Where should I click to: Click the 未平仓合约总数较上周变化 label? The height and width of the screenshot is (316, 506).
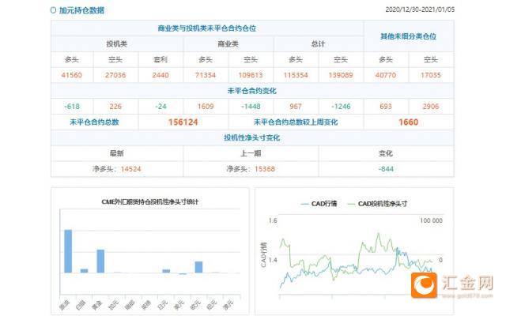pyautogui.click(x=296, y=122)
